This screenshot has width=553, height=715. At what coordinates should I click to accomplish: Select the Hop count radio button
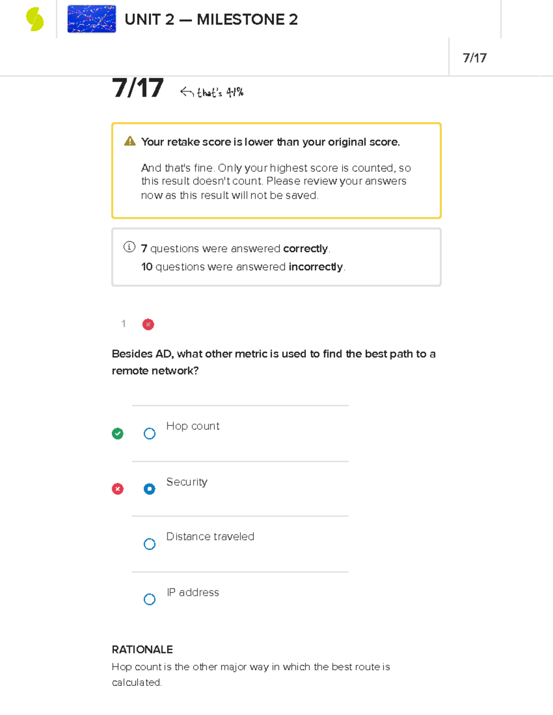point(149,433)
